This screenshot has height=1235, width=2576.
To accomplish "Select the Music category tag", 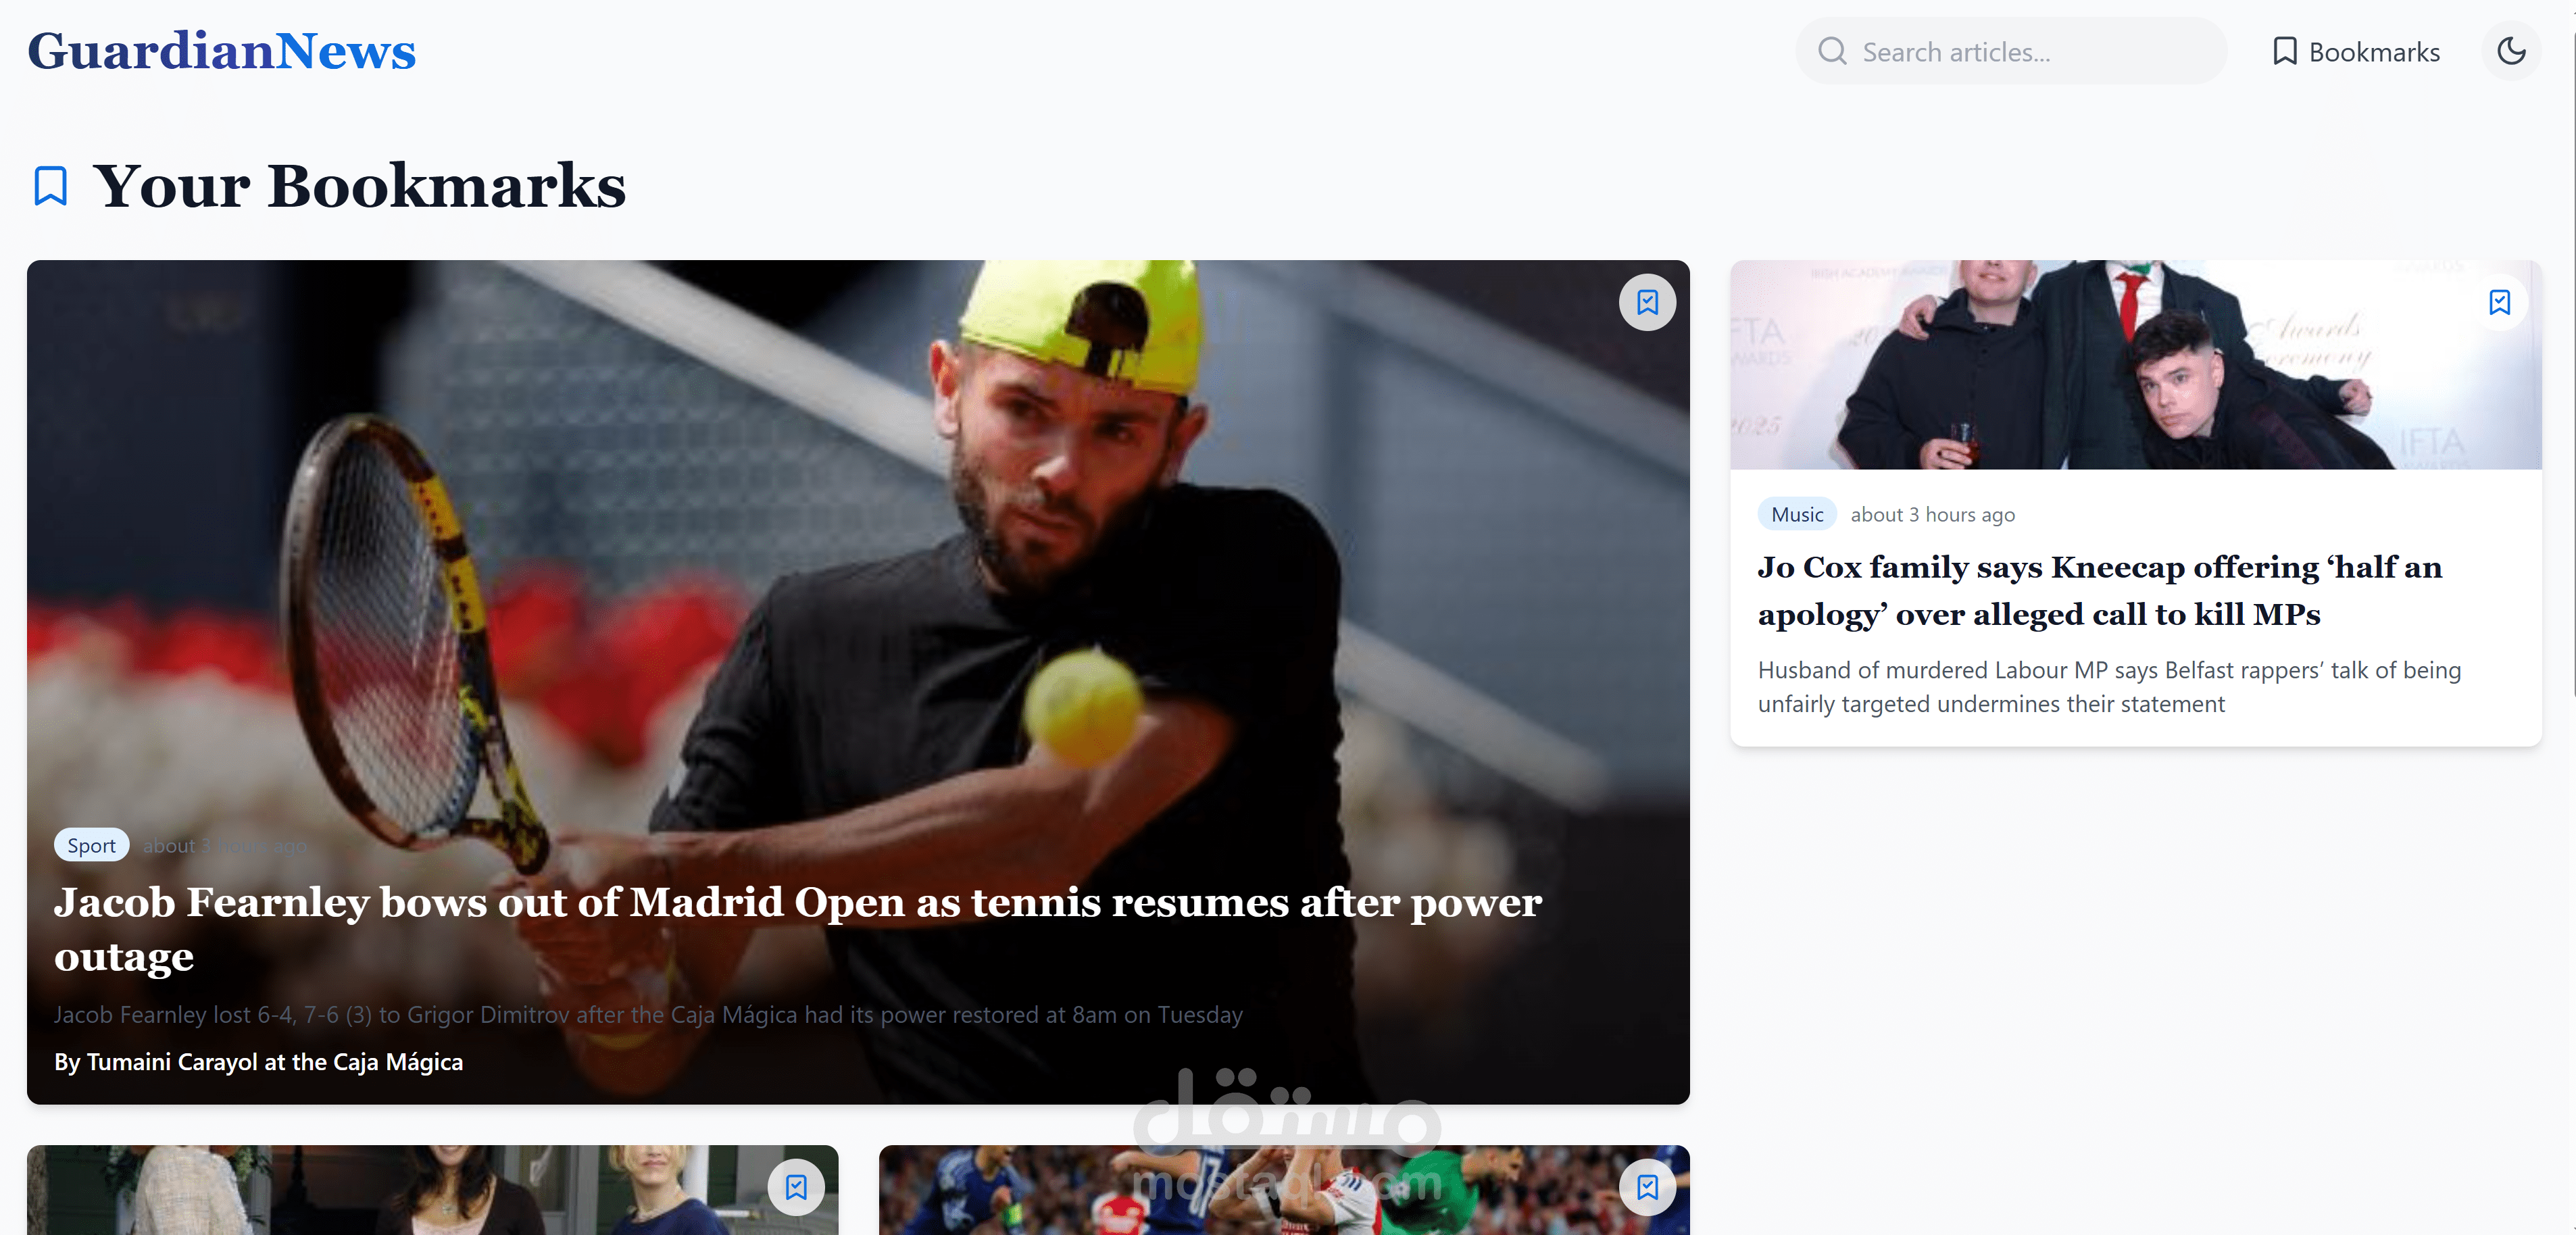I will [1797, 514].
